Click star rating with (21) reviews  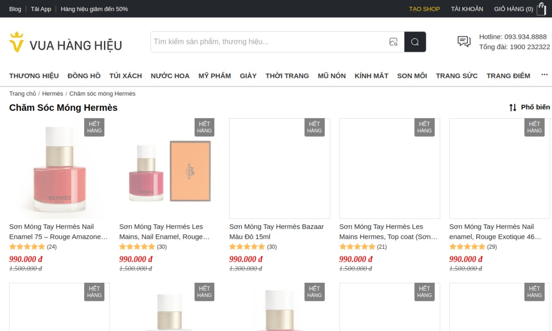click(x=363, y=247)
